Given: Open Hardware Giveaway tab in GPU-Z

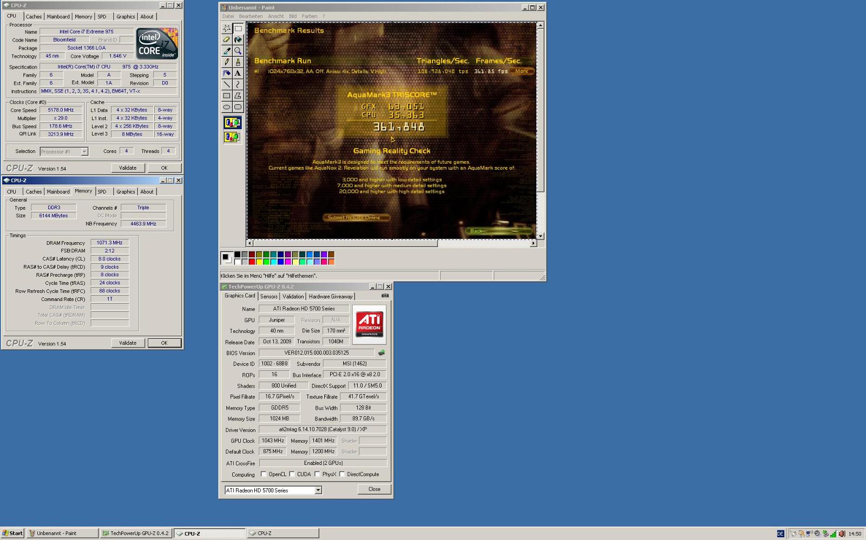Looking at the screenshot, I should tap(331, 296).
